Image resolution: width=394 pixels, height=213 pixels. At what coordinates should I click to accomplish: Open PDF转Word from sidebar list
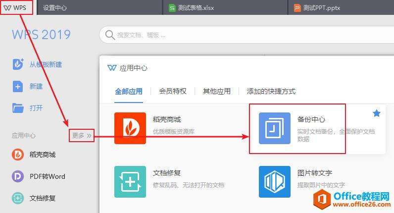point(47,176)
